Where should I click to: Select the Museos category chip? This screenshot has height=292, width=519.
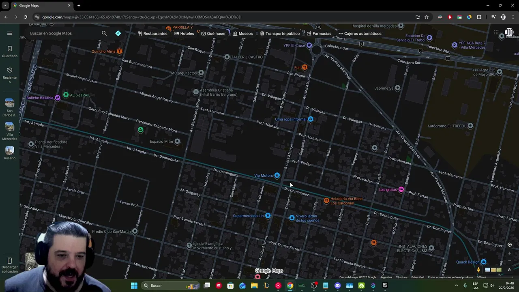pos(243,34)
